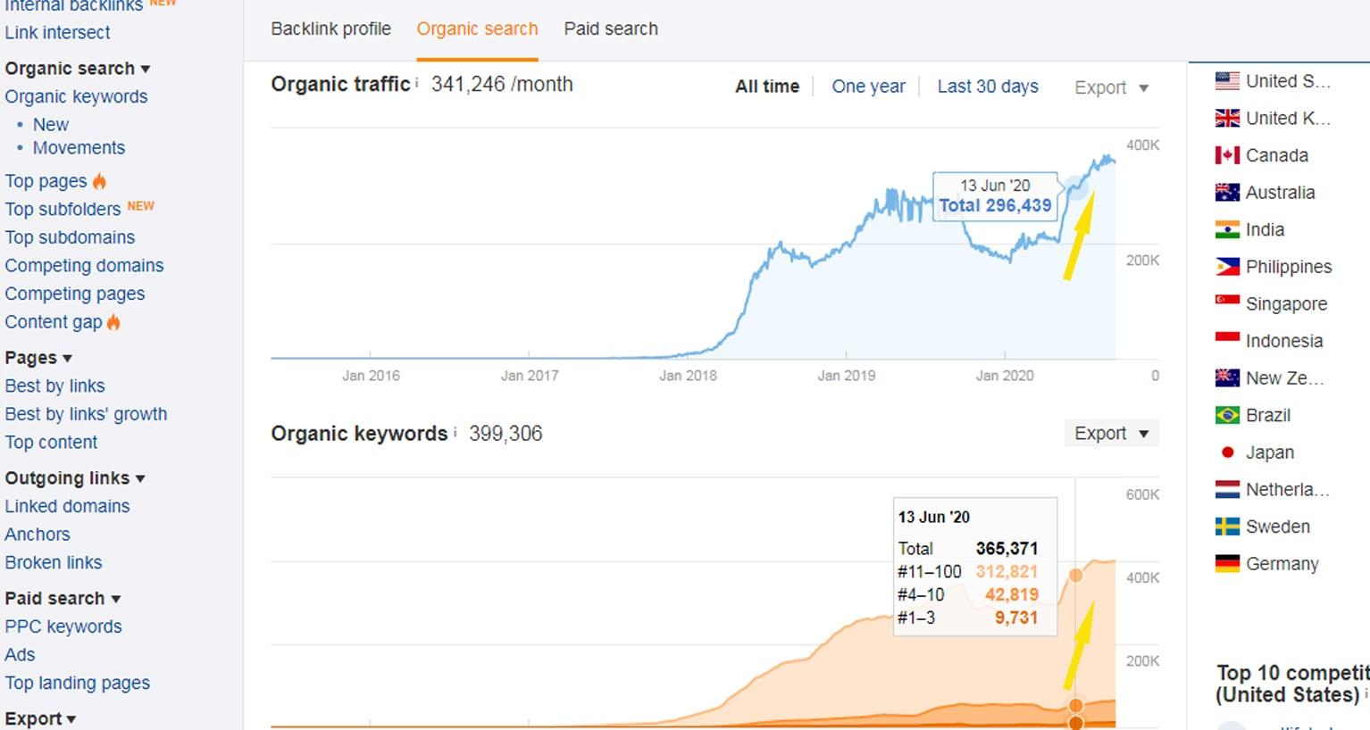
Task: Click the United States flag icon
Action: (x=1225, y=80)
